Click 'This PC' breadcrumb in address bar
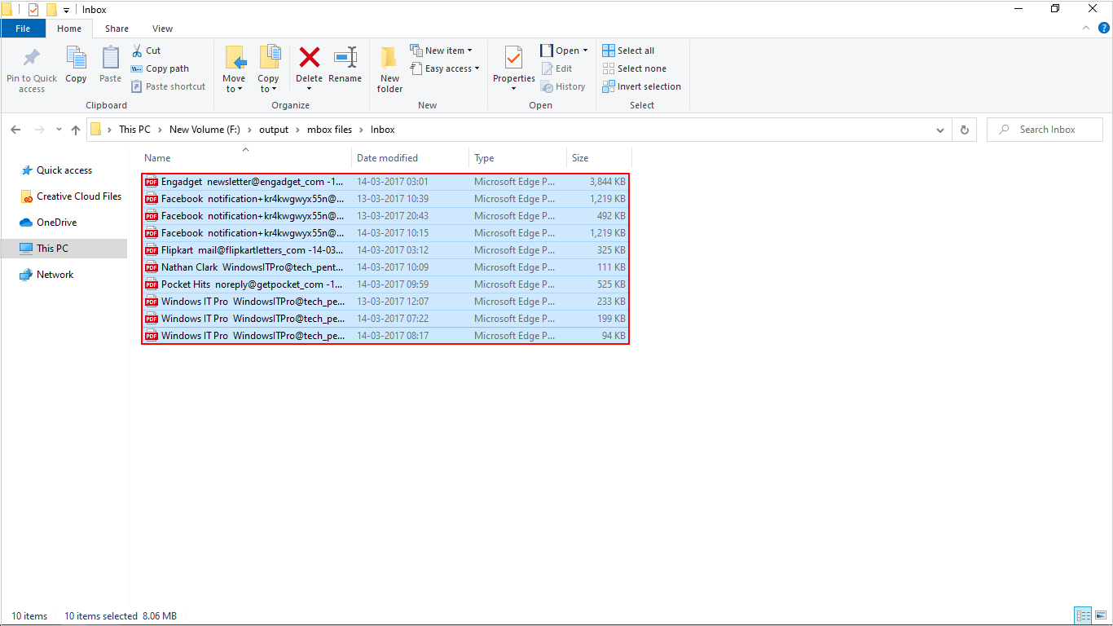This screenshot has width=1113, height=626. point(134,130)
